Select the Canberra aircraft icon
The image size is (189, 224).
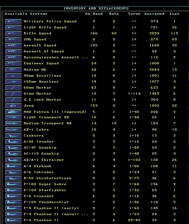point(14,136)
